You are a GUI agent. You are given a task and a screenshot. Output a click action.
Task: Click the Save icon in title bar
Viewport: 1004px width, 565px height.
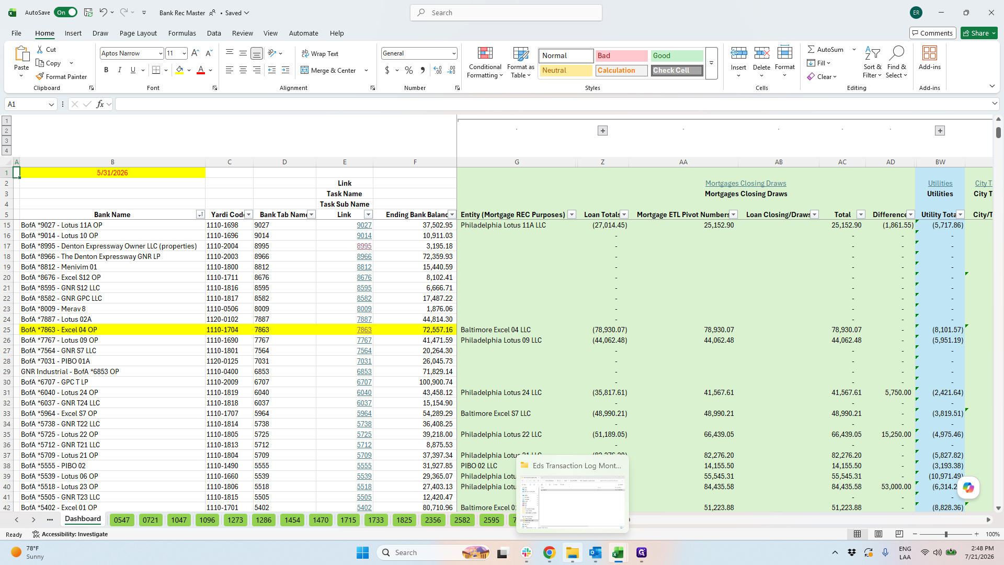click(x=88, y=13)
